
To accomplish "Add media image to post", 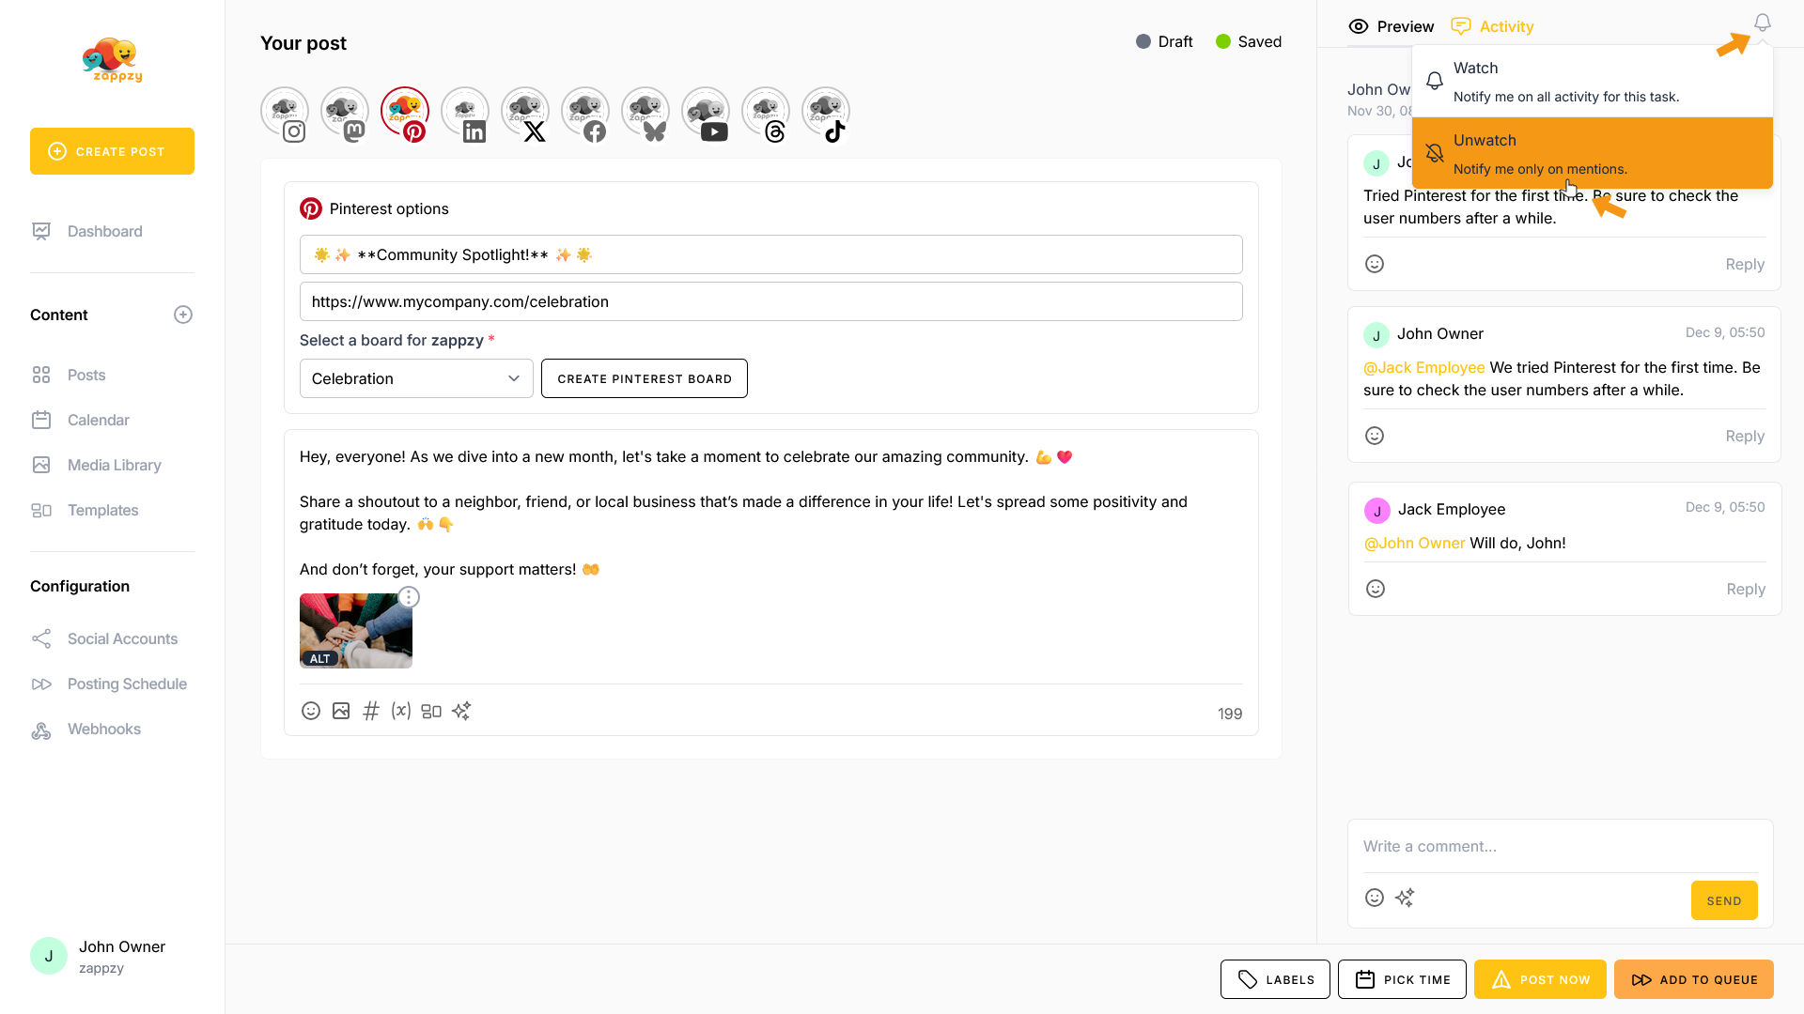I will [341, 712].
